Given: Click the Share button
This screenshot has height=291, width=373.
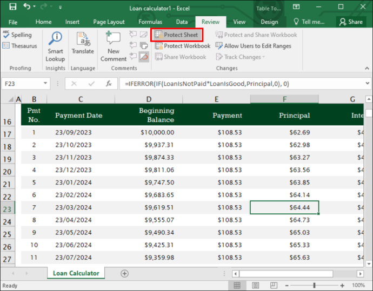Looking at the screenshot, I should (351, 22).
